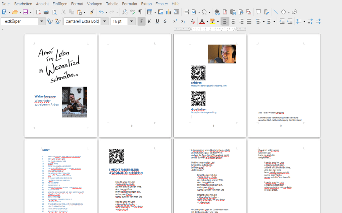The image size is (342, 213).
Task: Apply the red font color swatch
Action: click(202, 21)
